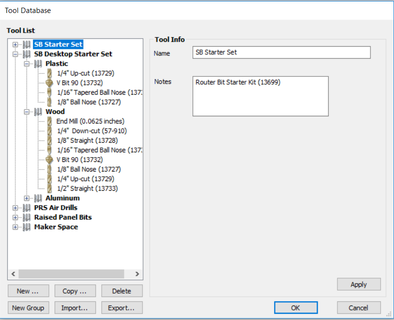
Task: Select V Bit 90 (13732) under Plastic
Action: click(80, 83)
